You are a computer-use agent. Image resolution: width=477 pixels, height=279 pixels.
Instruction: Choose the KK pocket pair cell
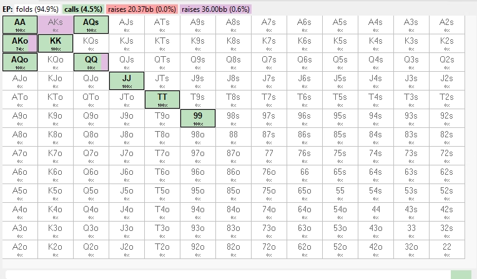coord(55,44)
